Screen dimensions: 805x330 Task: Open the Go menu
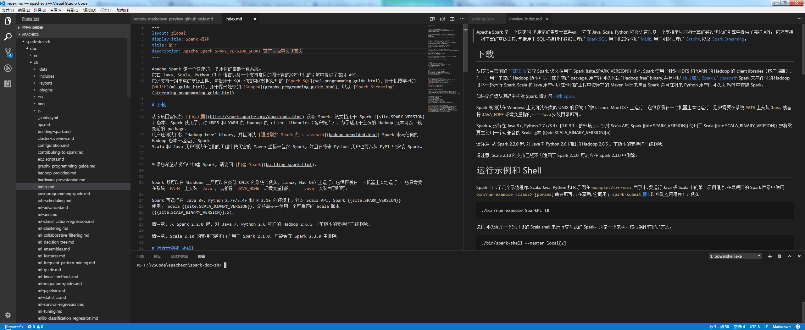point(73,10)
